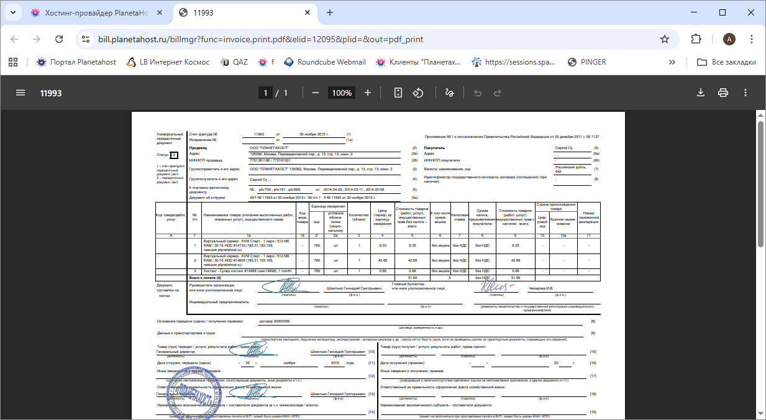Bookmark this page with star icon
The width and height of the screenshot is (766, 420).
[x=665, y=39]
